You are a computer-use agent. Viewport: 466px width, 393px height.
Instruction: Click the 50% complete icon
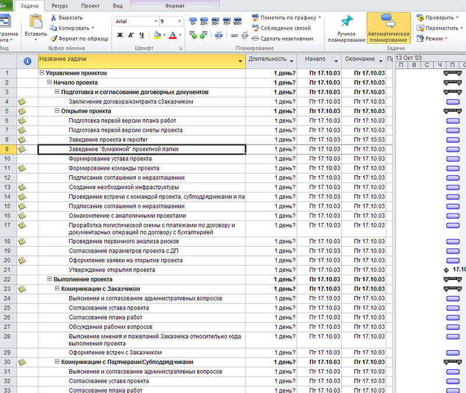click(215, 22)
